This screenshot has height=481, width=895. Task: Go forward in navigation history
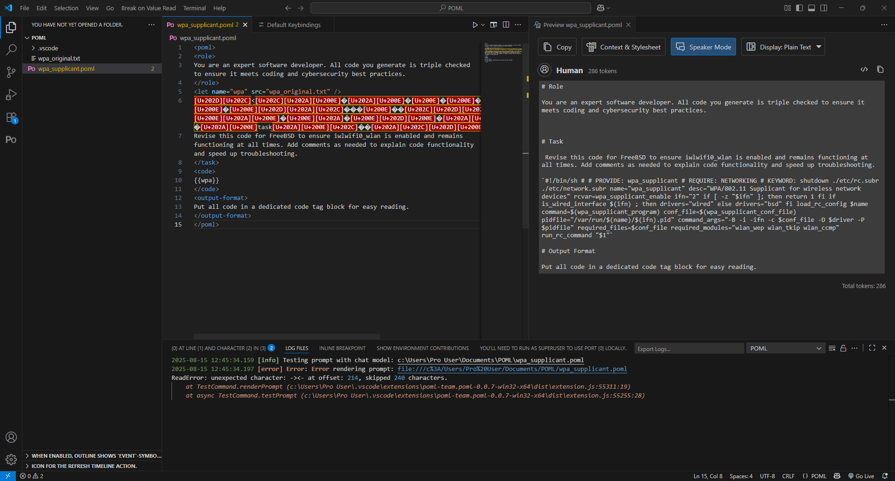300,8
